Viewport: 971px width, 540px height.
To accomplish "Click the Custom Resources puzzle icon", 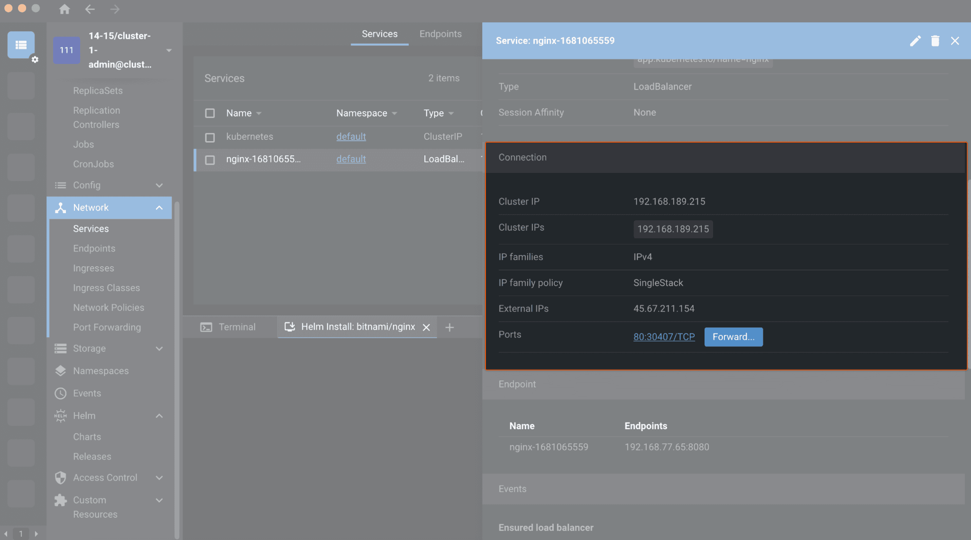I will tap(61, 500).
